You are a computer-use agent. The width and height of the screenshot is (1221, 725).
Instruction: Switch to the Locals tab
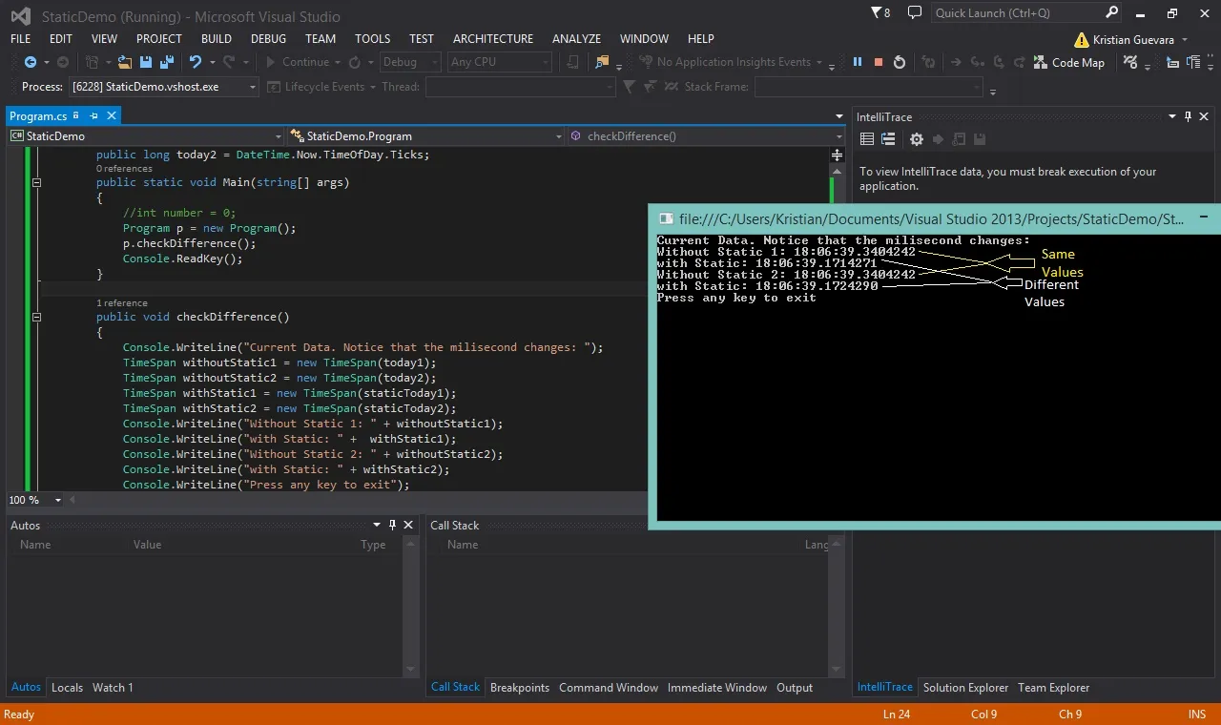(x=67, y=687)
